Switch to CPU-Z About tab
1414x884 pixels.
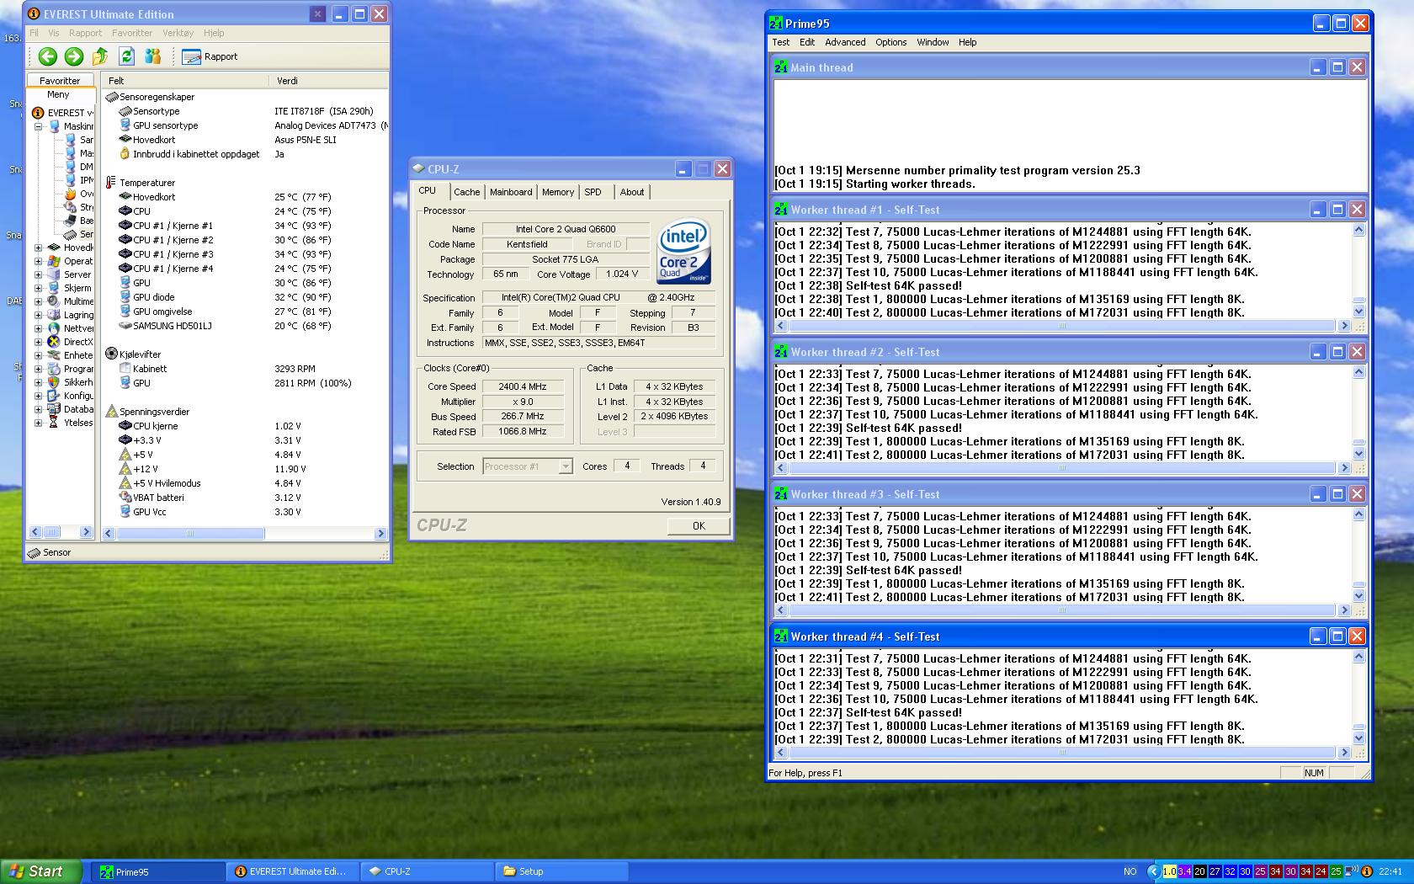(x=632, y=192)
